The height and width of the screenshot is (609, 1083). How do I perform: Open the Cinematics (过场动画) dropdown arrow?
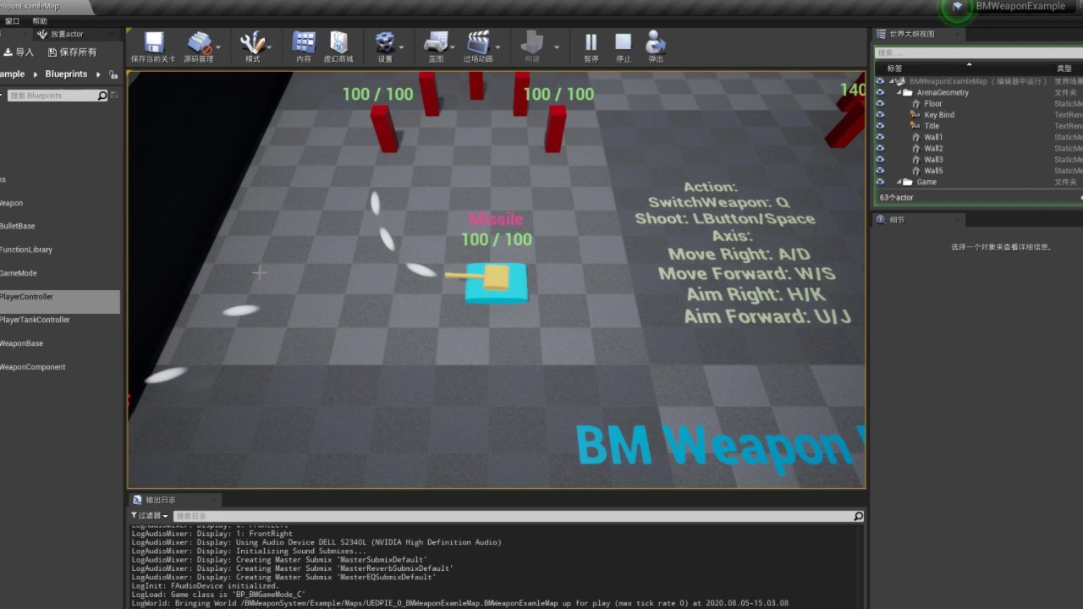coord(498,47)
